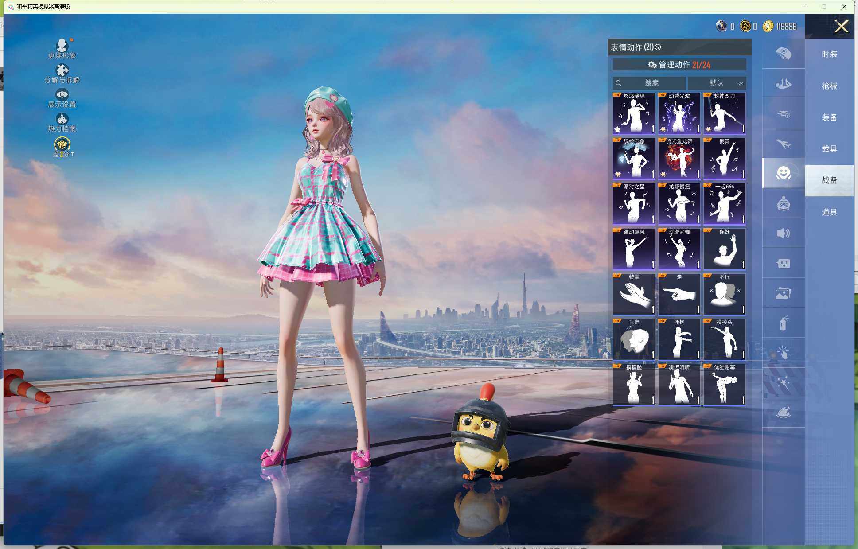Switch to the 枪械 tab
This screenshot has height=549, width=858.
[x=829, y=86]
